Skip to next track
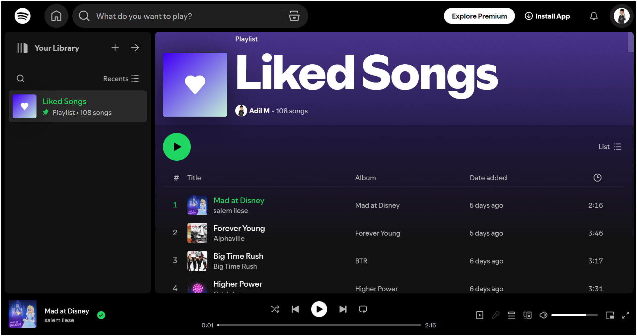 click(343, 309)
